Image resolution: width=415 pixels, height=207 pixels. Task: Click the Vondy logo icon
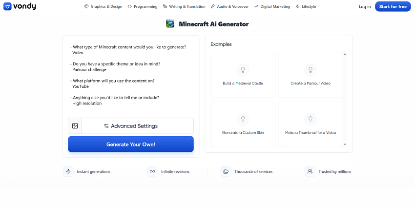click(7, 6)
